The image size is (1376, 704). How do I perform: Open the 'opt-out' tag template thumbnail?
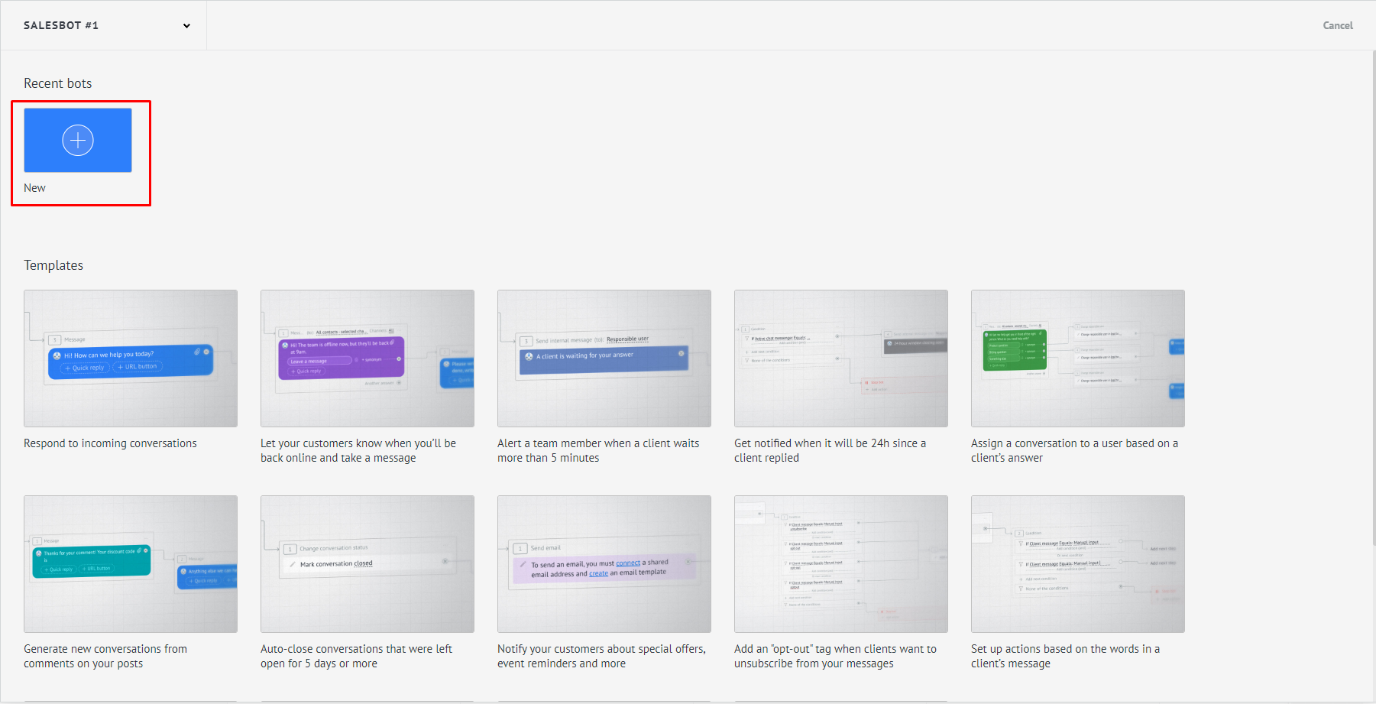(x=841, y=564)
